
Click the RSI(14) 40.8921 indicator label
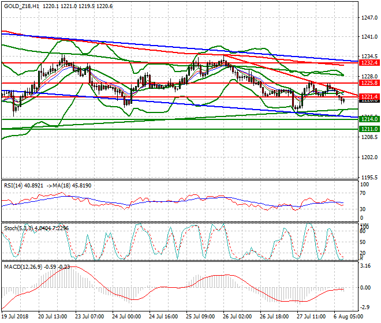(x=24, y=186)
